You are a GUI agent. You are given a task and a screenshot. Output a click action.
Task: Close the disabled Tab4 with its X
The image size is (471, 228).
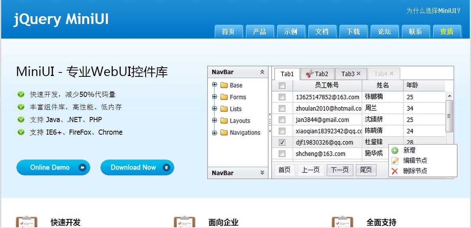click(x=391, y=74)
